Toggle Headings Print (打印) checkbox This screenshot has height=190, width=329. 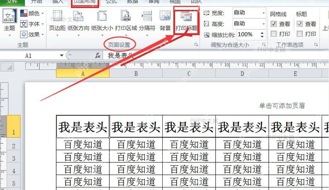pos(300,34)
